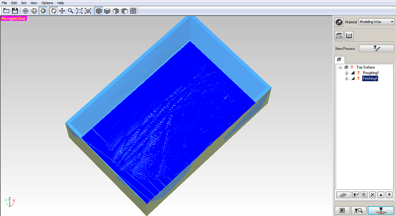Click the orange tool icon beside Finishing1

tap(358, 78)
